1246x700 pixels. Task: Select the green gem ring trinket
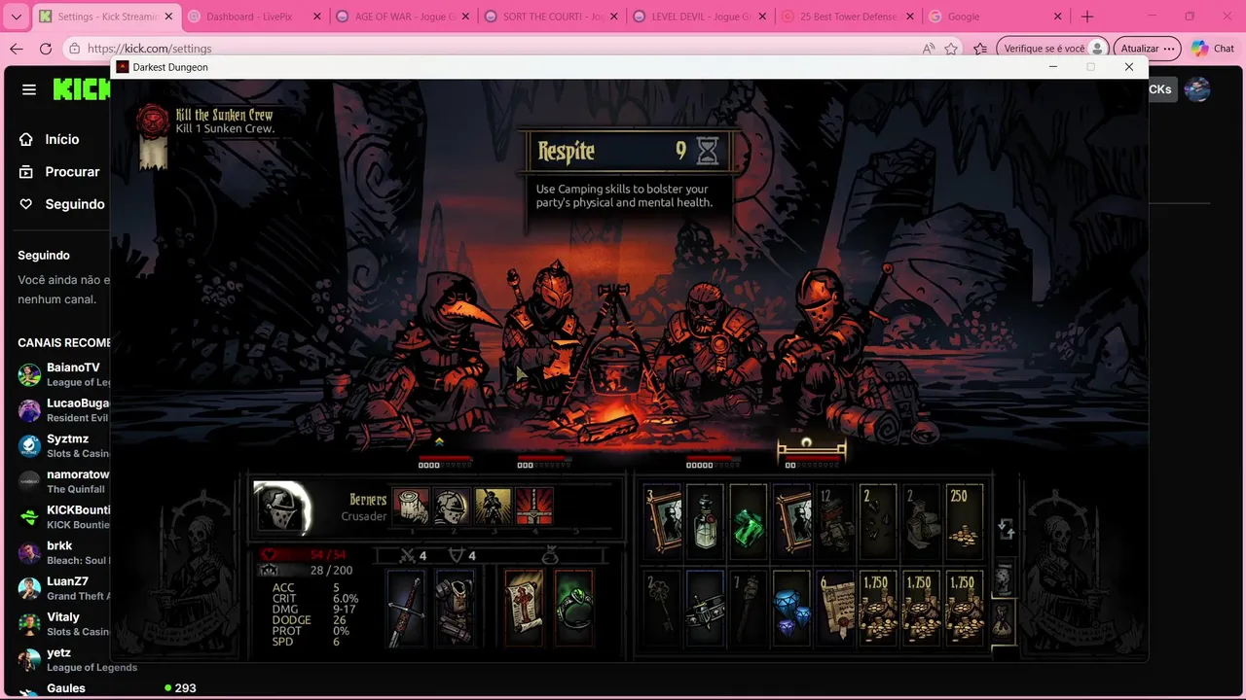click(x=573, y=609)
